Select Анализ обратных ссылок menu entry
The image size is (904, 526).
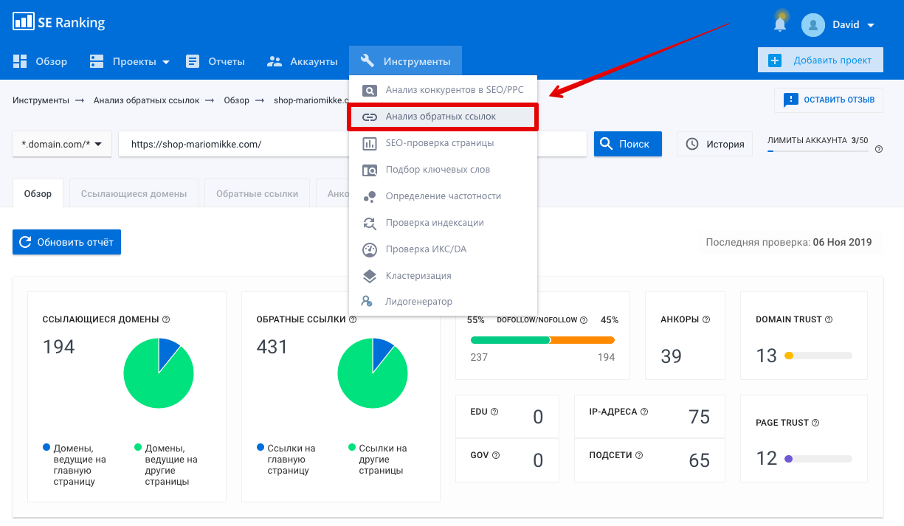point(443,117)
